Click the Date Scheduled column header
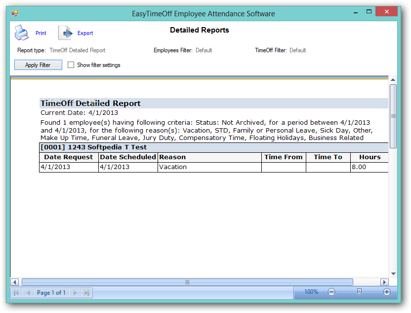411x313 pixels. [x=128, y=157]
